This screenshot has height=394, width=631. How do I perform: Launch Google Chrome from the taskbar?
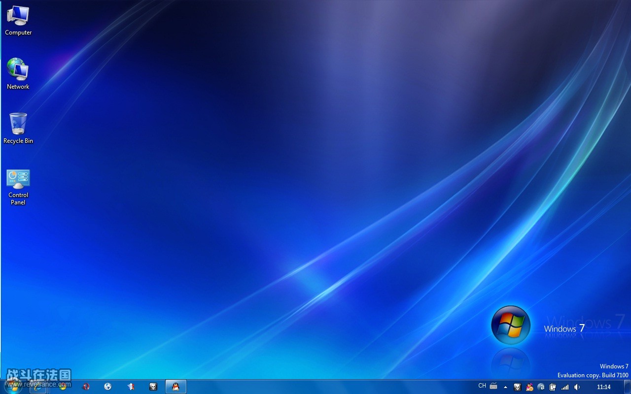(x=63, y=387)
